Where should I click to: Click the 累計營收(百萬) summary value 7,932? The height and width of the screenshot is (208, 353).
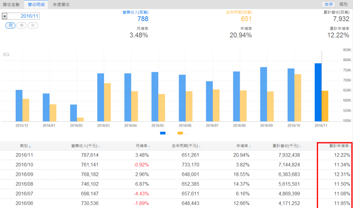tap(341, 19)
